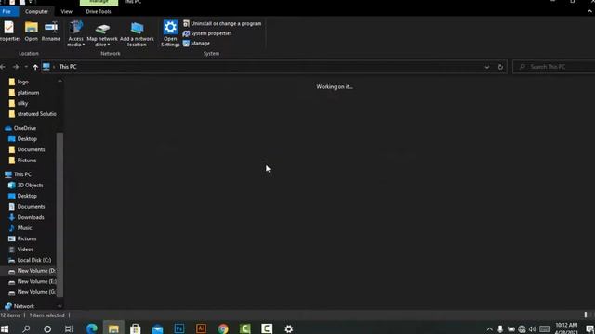Click Add a network location
Image resolution: width=595 pixels, height=334 pixels.
pyautogui.click(x=137, y=33)
